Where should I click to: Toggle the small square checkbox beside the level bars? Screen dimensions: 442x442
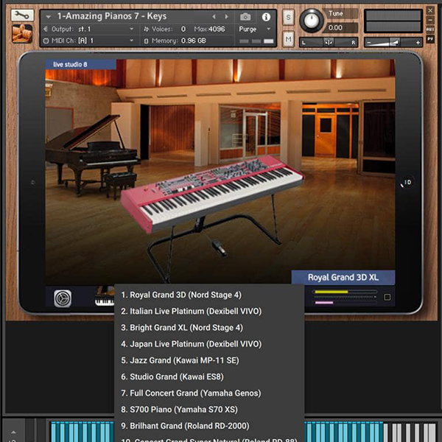[387, 297]
